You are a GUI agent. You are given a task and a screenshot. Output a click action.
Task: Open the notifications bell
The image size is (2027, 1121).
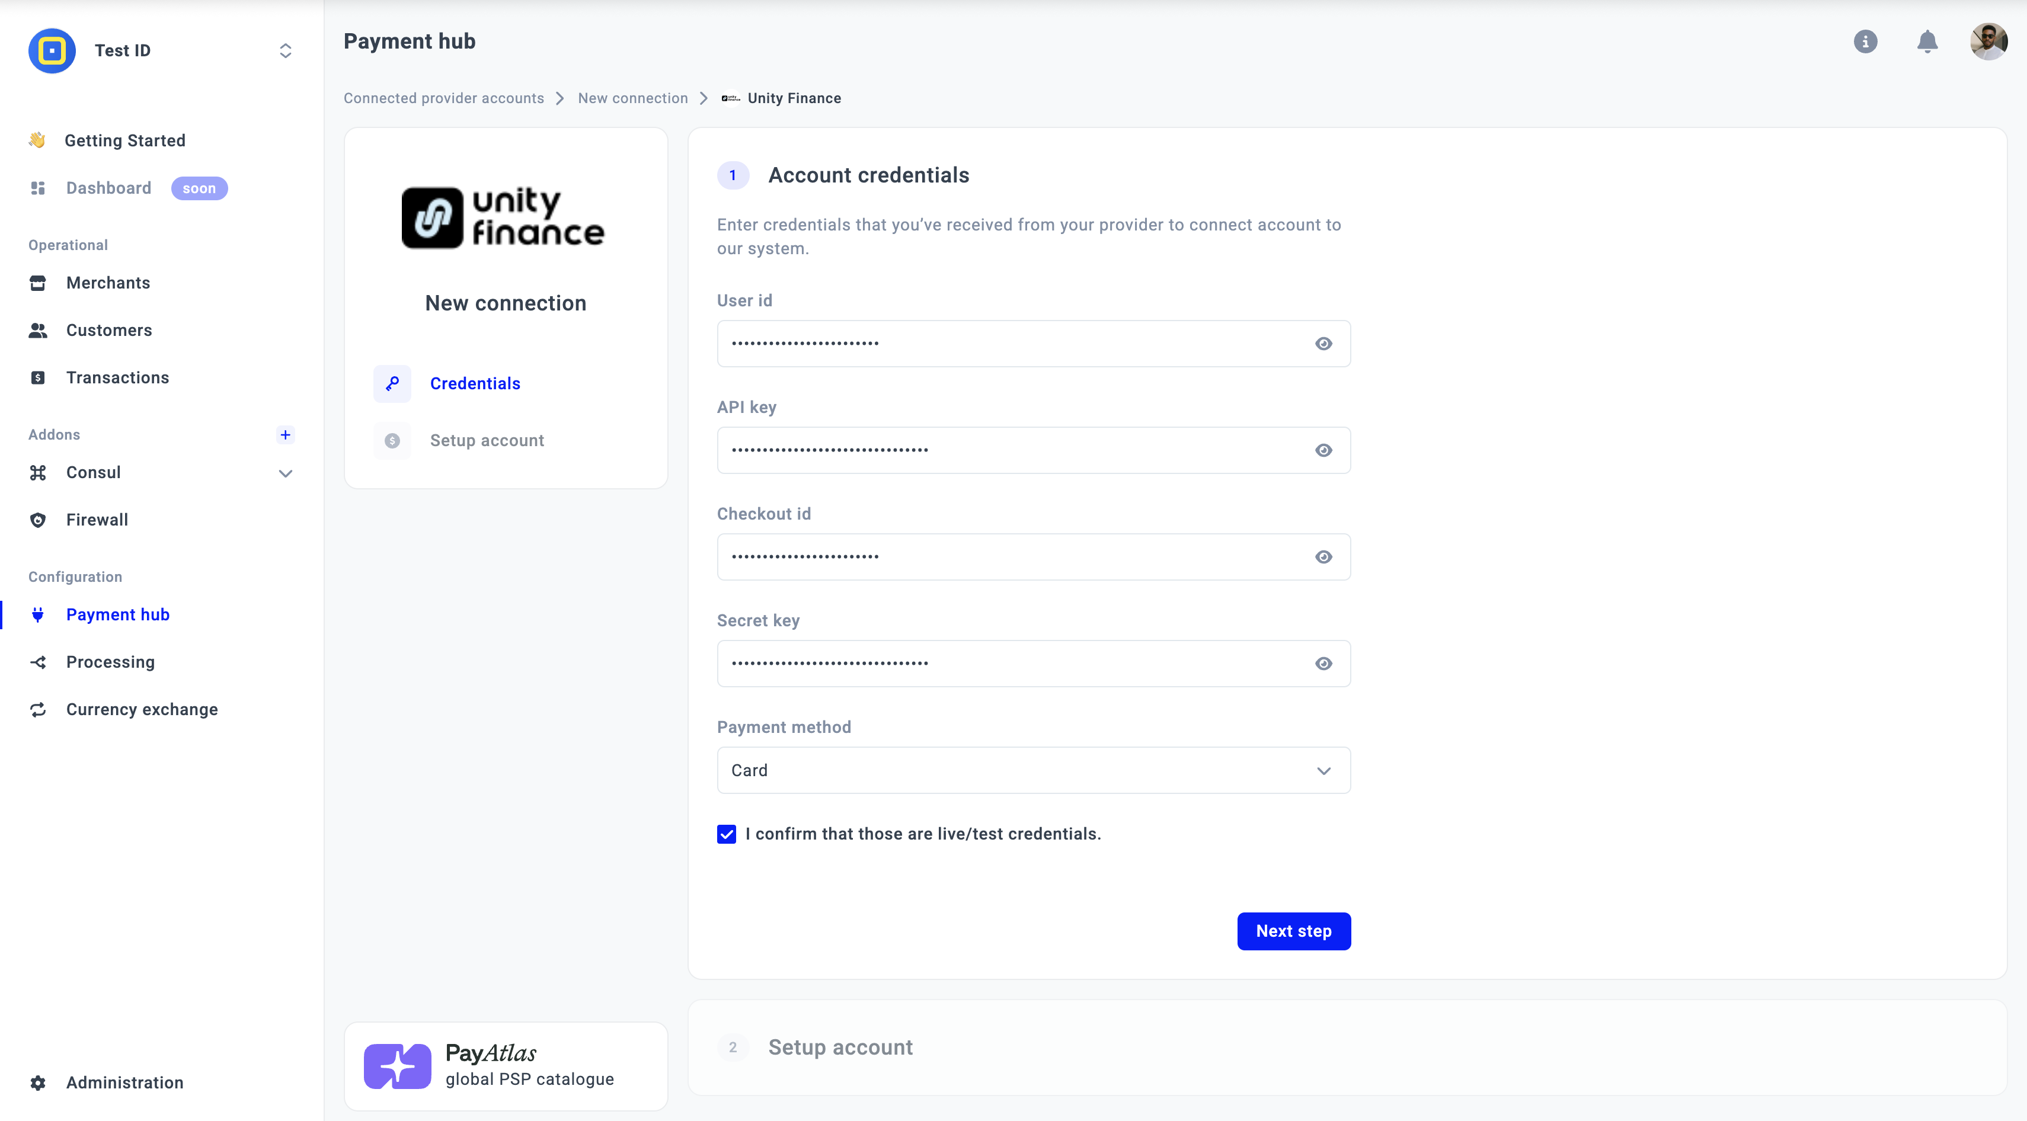(1927, 41)
